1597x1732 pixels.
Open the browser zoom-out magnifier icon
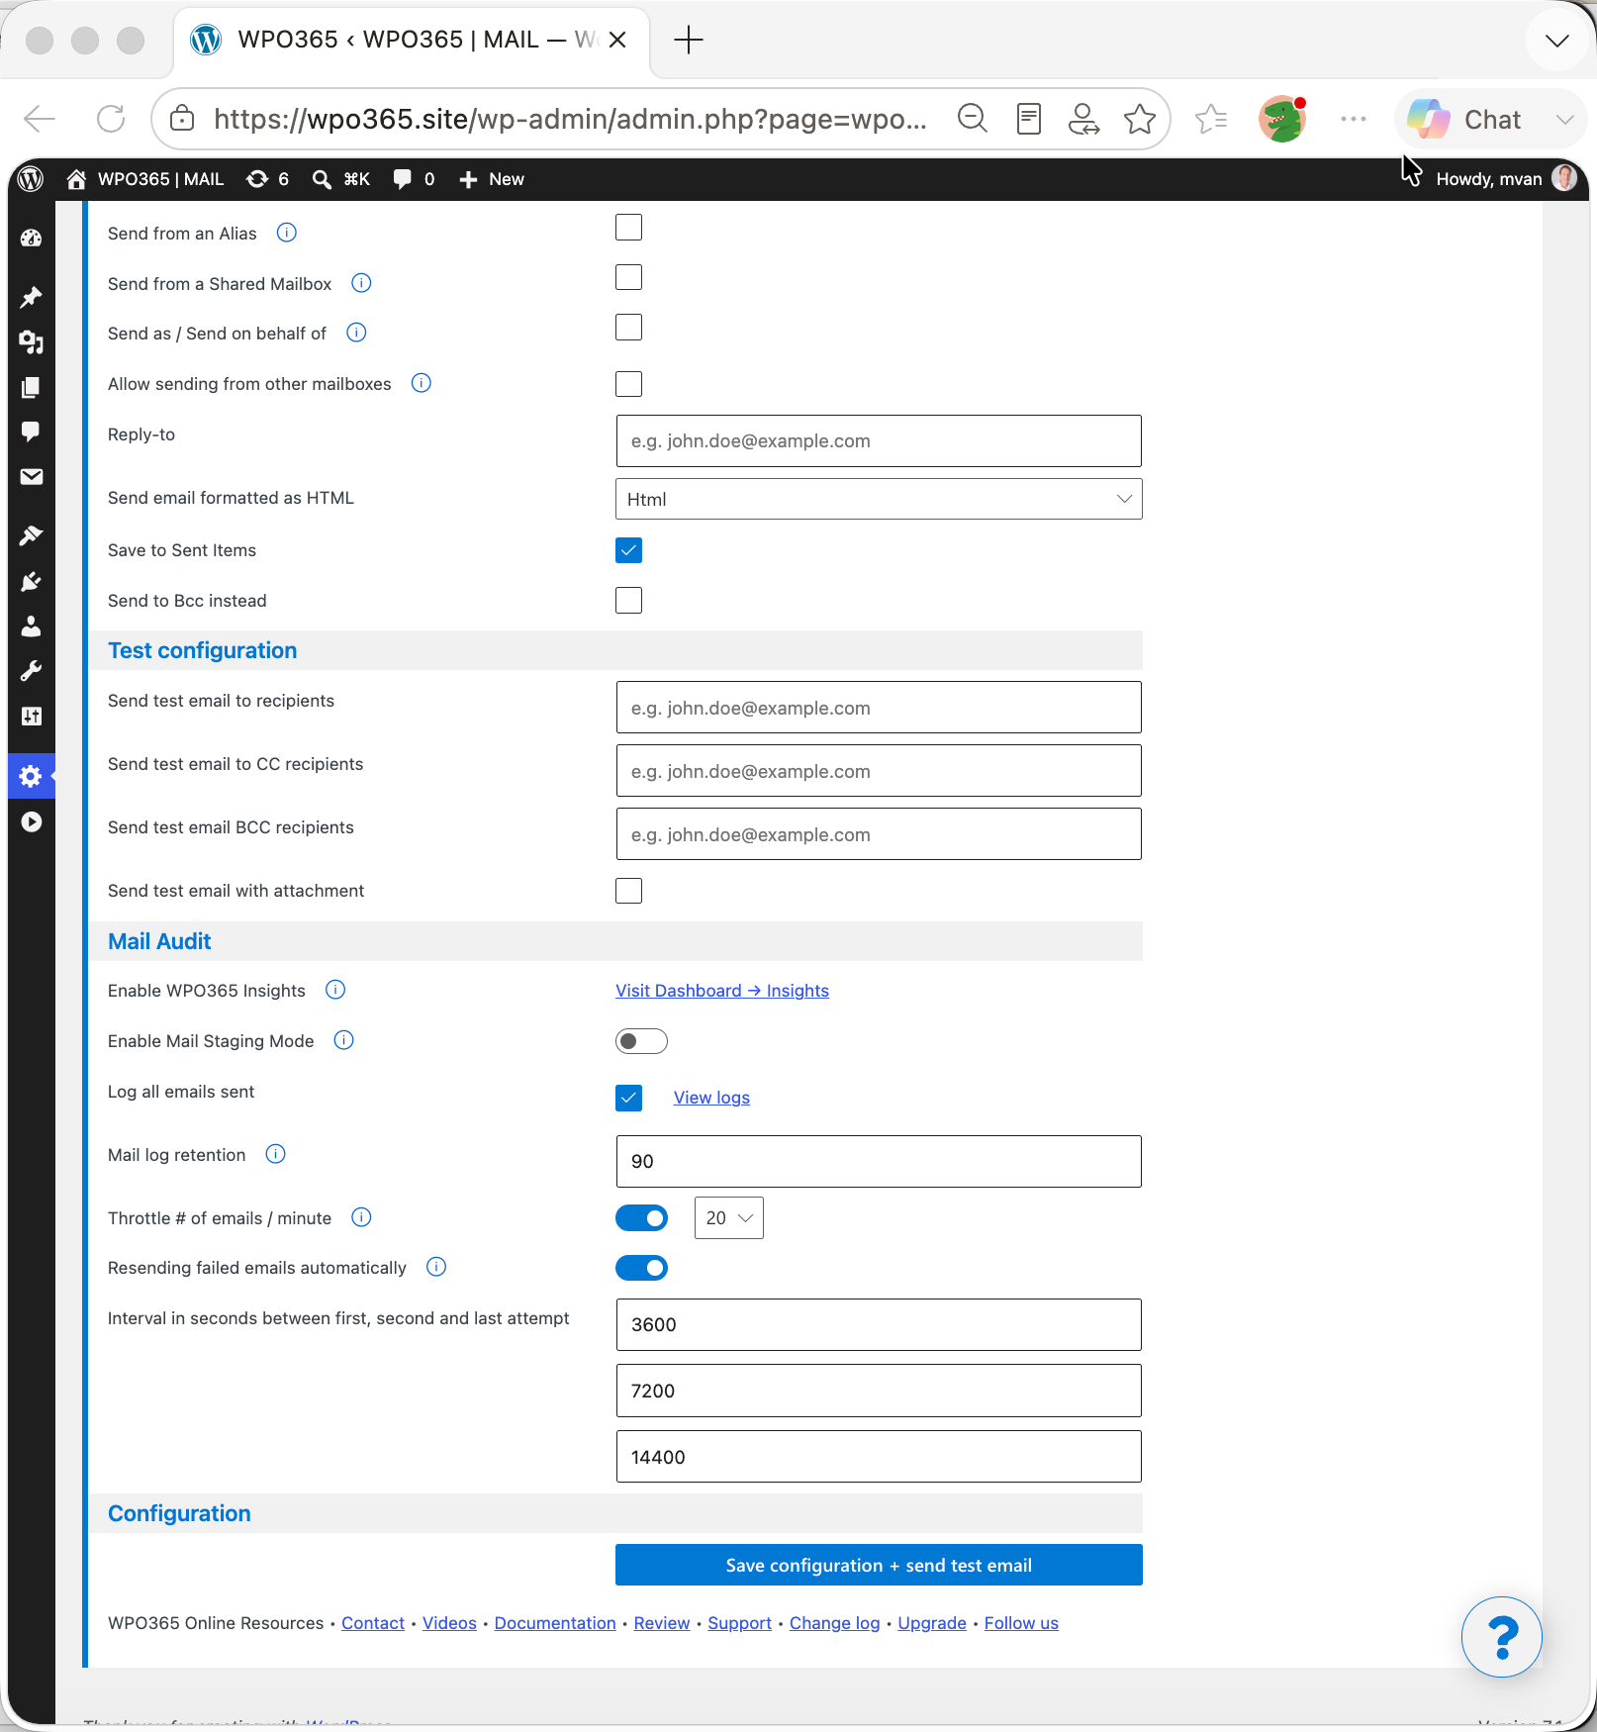973,120
